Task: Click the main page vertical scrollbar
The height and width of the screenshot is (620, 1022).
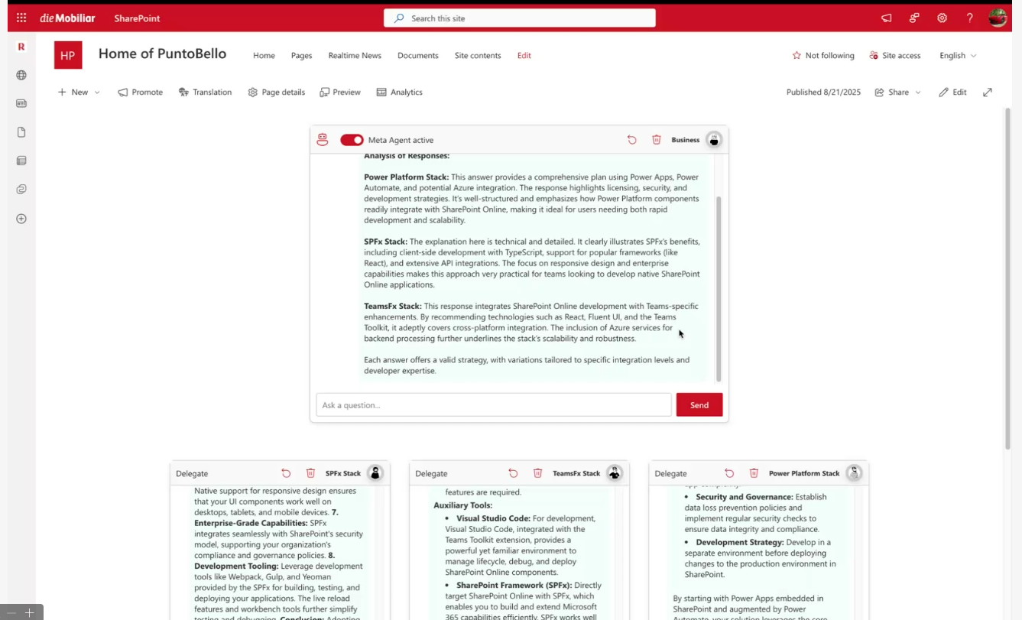Action: (x=1007, y=278)
